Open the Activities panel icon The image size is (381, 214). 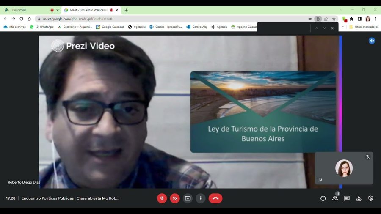(x=359, y=198)
